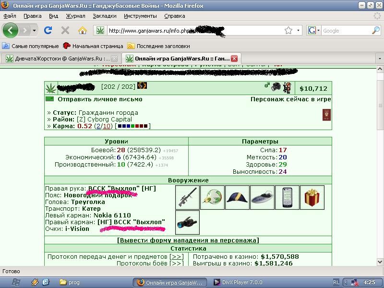Image resolution: width=384 pixels, height=288 pixels.
Task: Click the camera icon in profile header
Action: pos(276,87)
